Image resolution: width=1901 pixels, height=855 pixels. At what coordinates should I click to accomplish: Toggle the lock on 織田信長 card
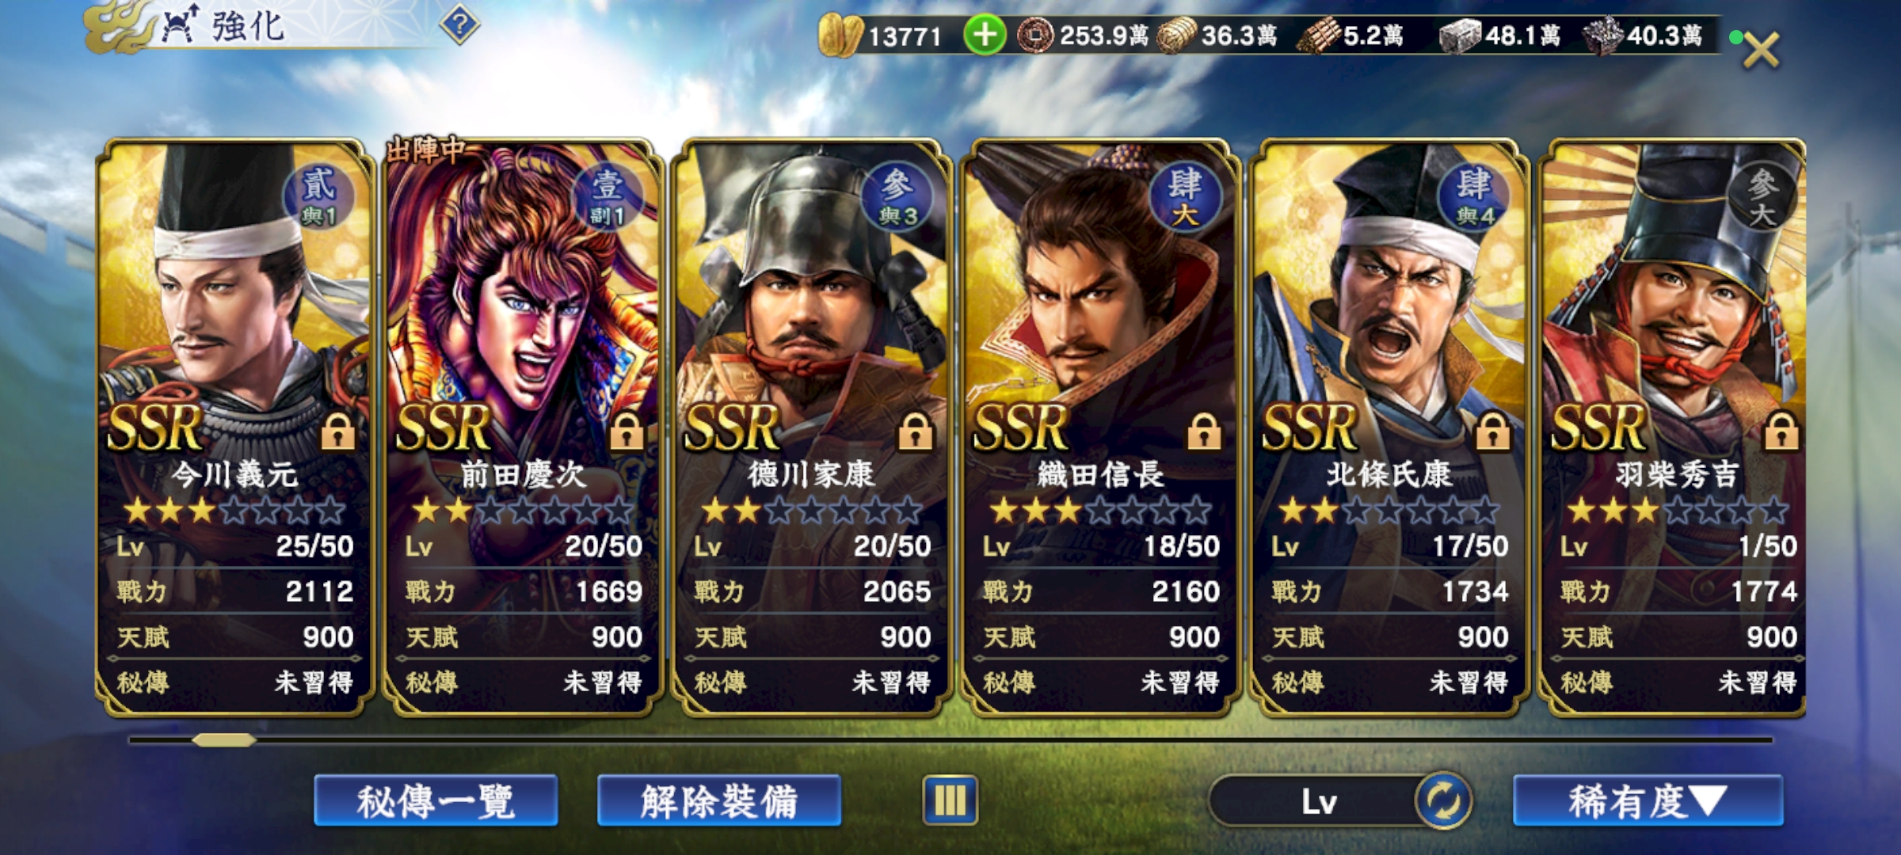(1204, 432)
